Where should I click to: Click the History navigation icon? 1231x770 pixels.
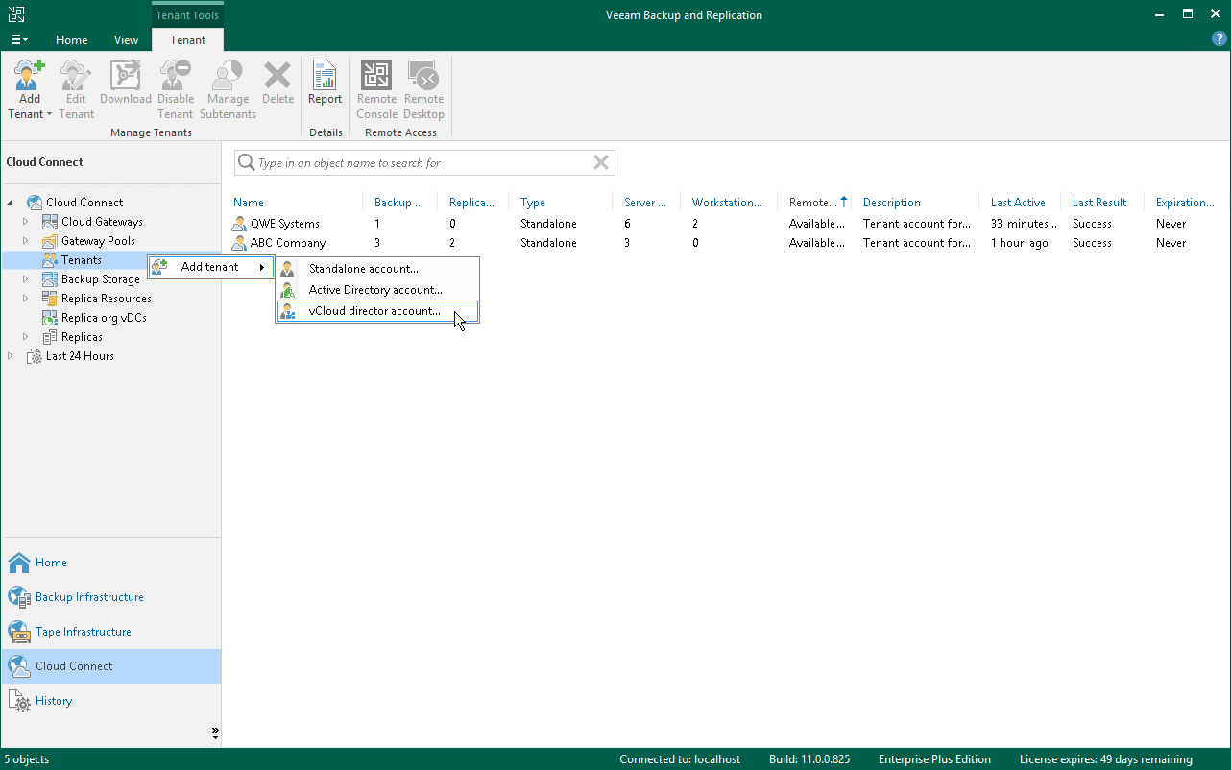pos(19,701)
